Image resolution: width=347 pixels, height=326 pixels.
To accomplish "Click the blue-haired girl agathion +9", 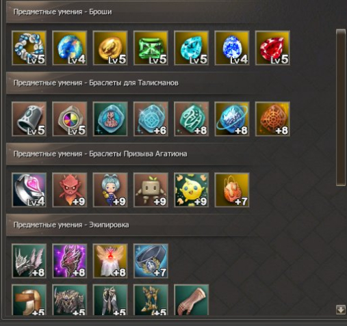I will [110, 190].
